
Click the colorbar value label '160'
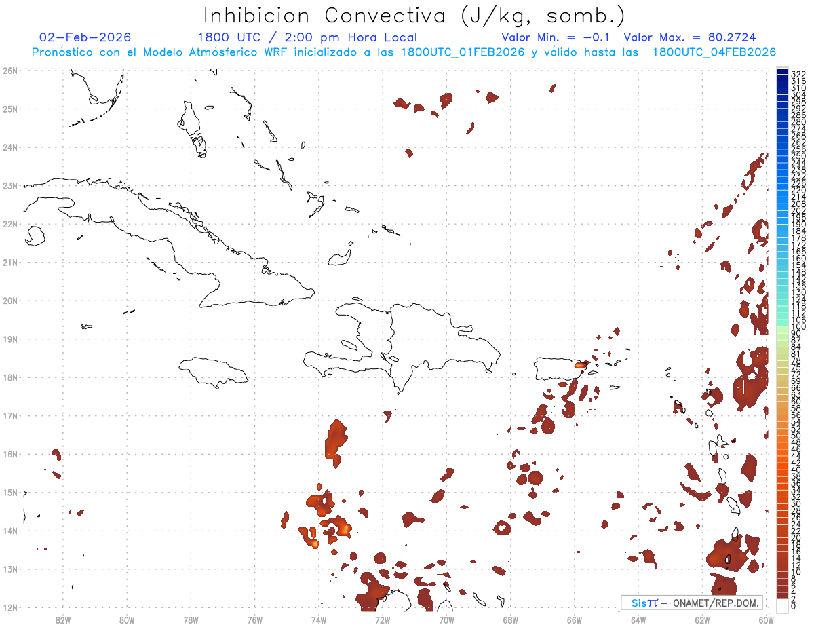point(798,258)
